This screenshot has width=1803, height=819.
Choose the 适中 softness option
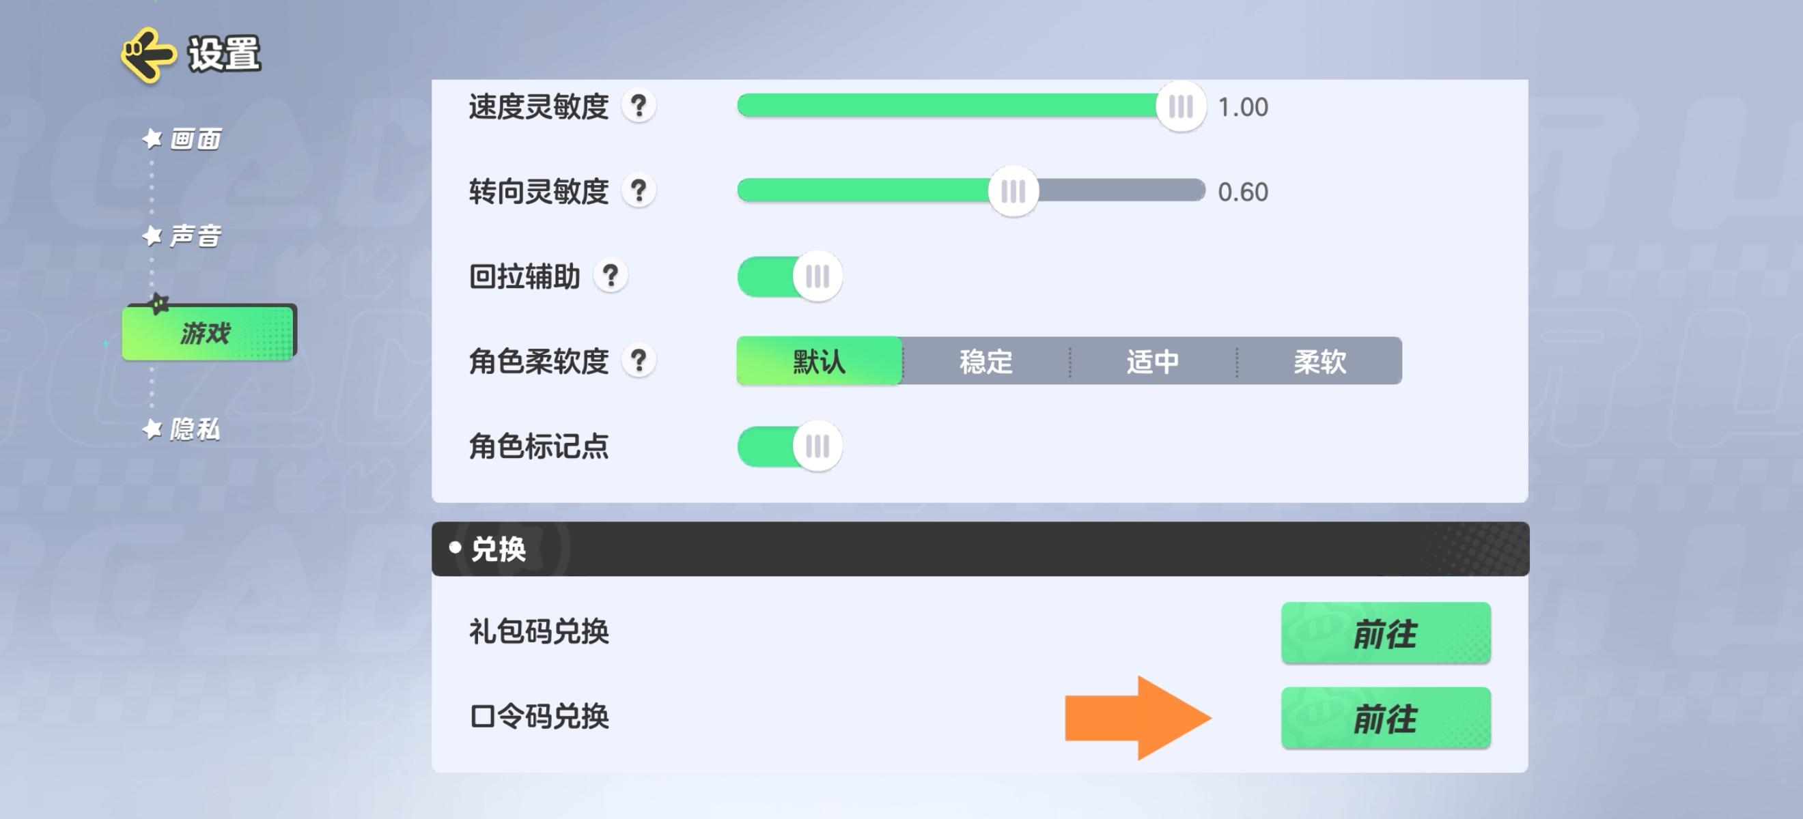click(x=1153, y=361)
